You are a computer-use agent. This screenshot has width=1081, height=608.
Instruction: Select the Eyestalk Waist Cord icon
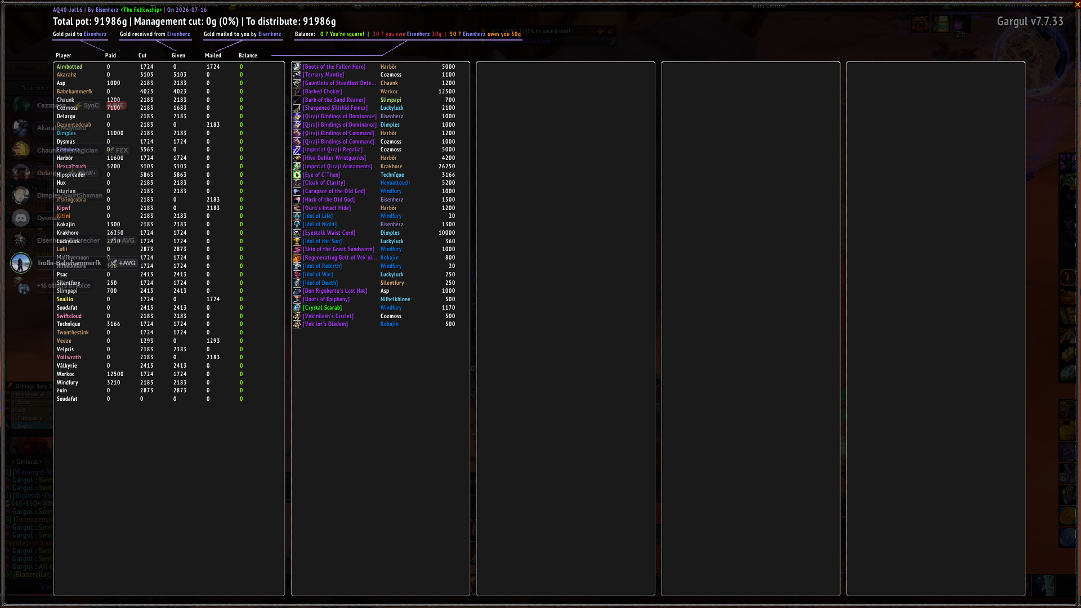pyautogui.click(x=297, y=233)
